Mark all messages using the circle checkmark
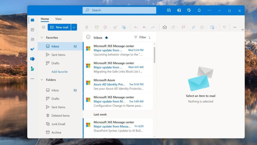Screen dimensions: 257x145 [88, 37]
